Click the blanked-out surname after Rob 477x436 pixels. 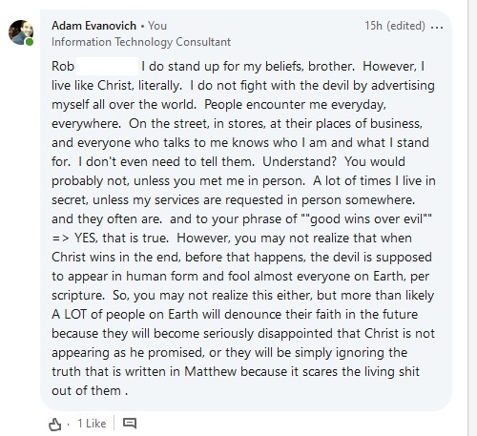pos(107,66)
